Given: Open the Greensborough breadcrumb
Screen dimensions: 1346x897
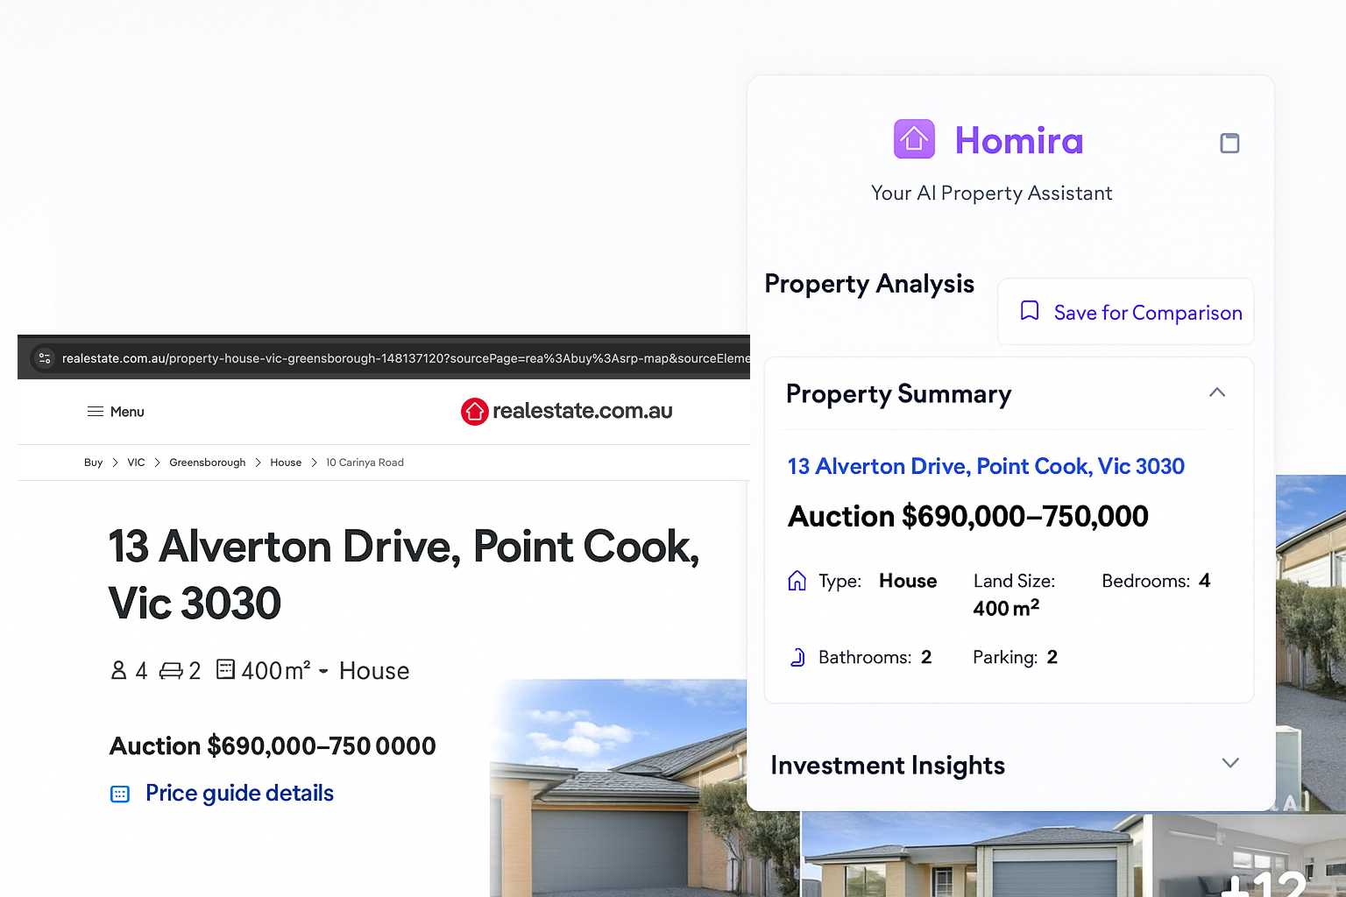Looking at the screenshot, I should [208, 463].
